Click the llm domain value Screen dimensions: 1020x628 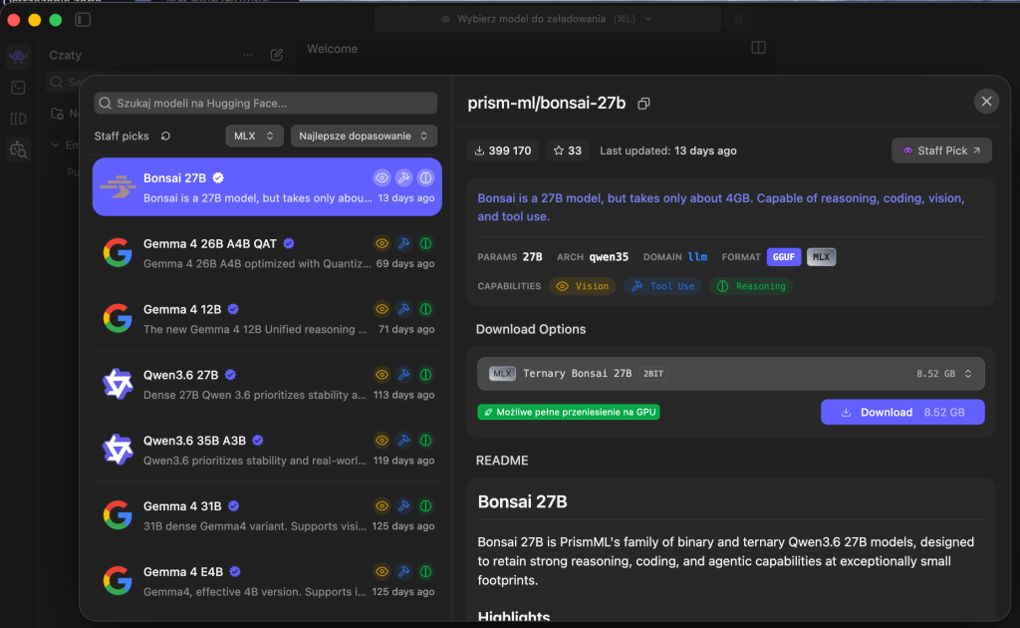(x=697, y=257)
